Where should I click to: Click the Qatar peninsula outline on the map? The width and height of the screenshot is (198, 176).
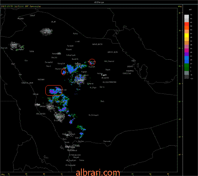[x=144, y=70]
